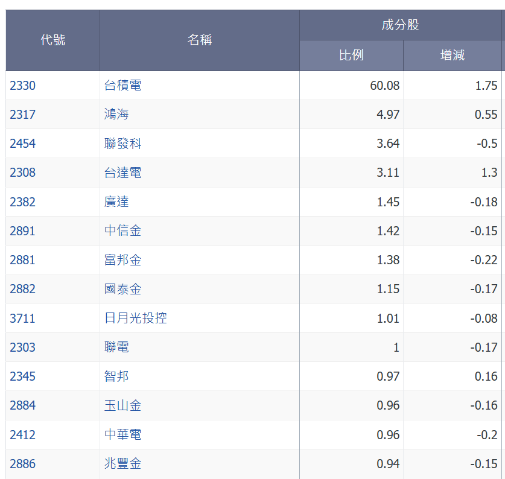
Task: Sort the table by 比例 column header
Action: tap(351, 56)
